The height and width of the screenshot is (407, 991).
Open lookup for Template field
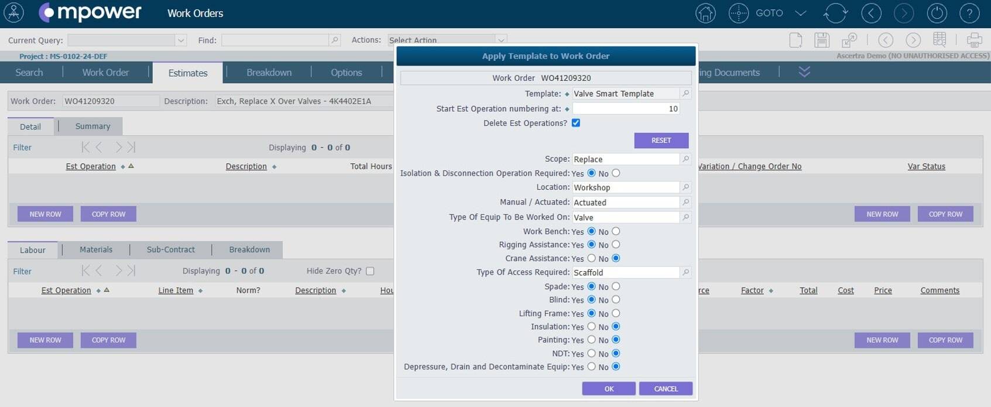(x=685, y=94)
